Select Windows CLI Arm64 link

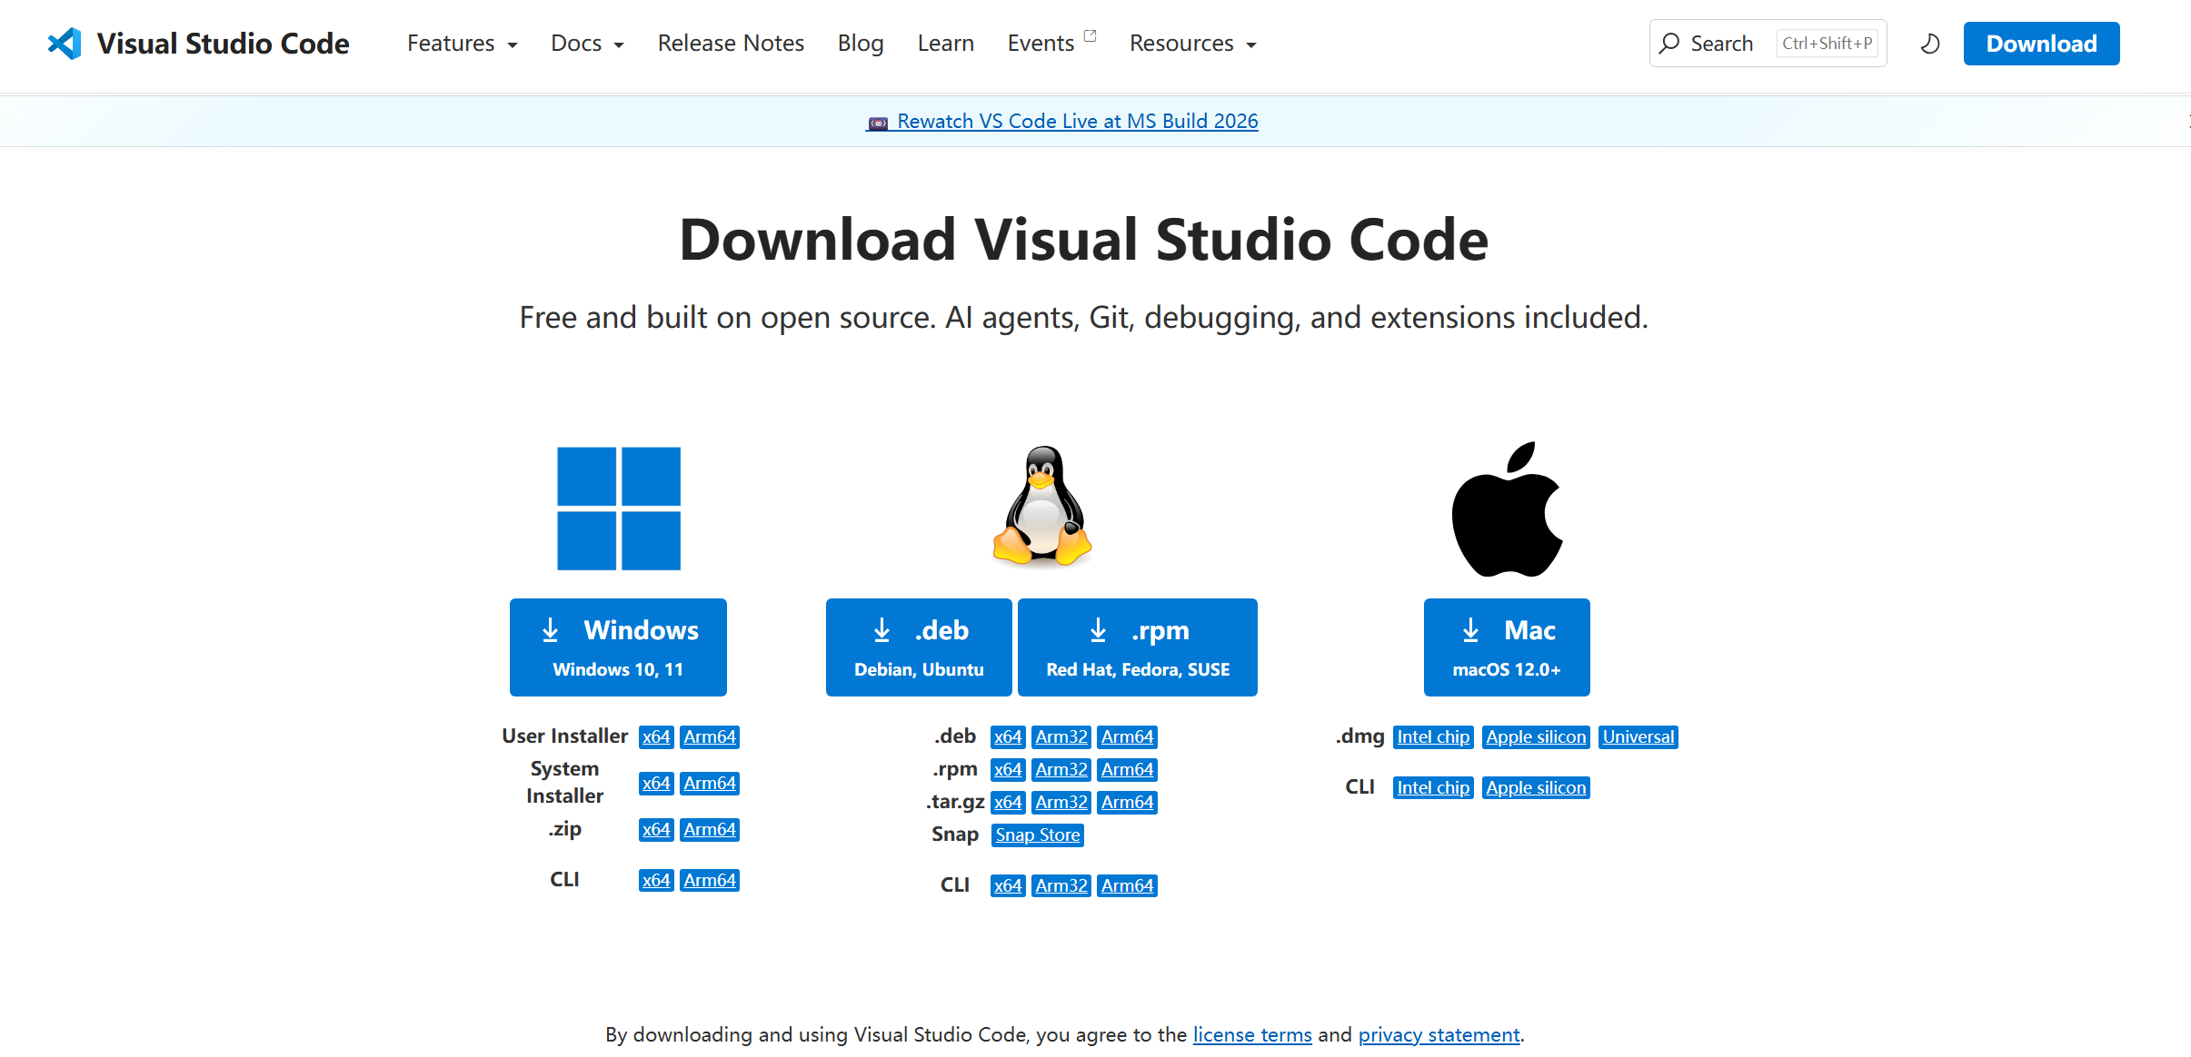pos(710,880)
